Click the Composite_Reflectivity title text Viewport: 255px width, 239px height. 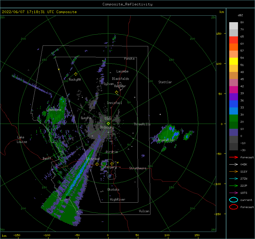click(x=127, y=4)
